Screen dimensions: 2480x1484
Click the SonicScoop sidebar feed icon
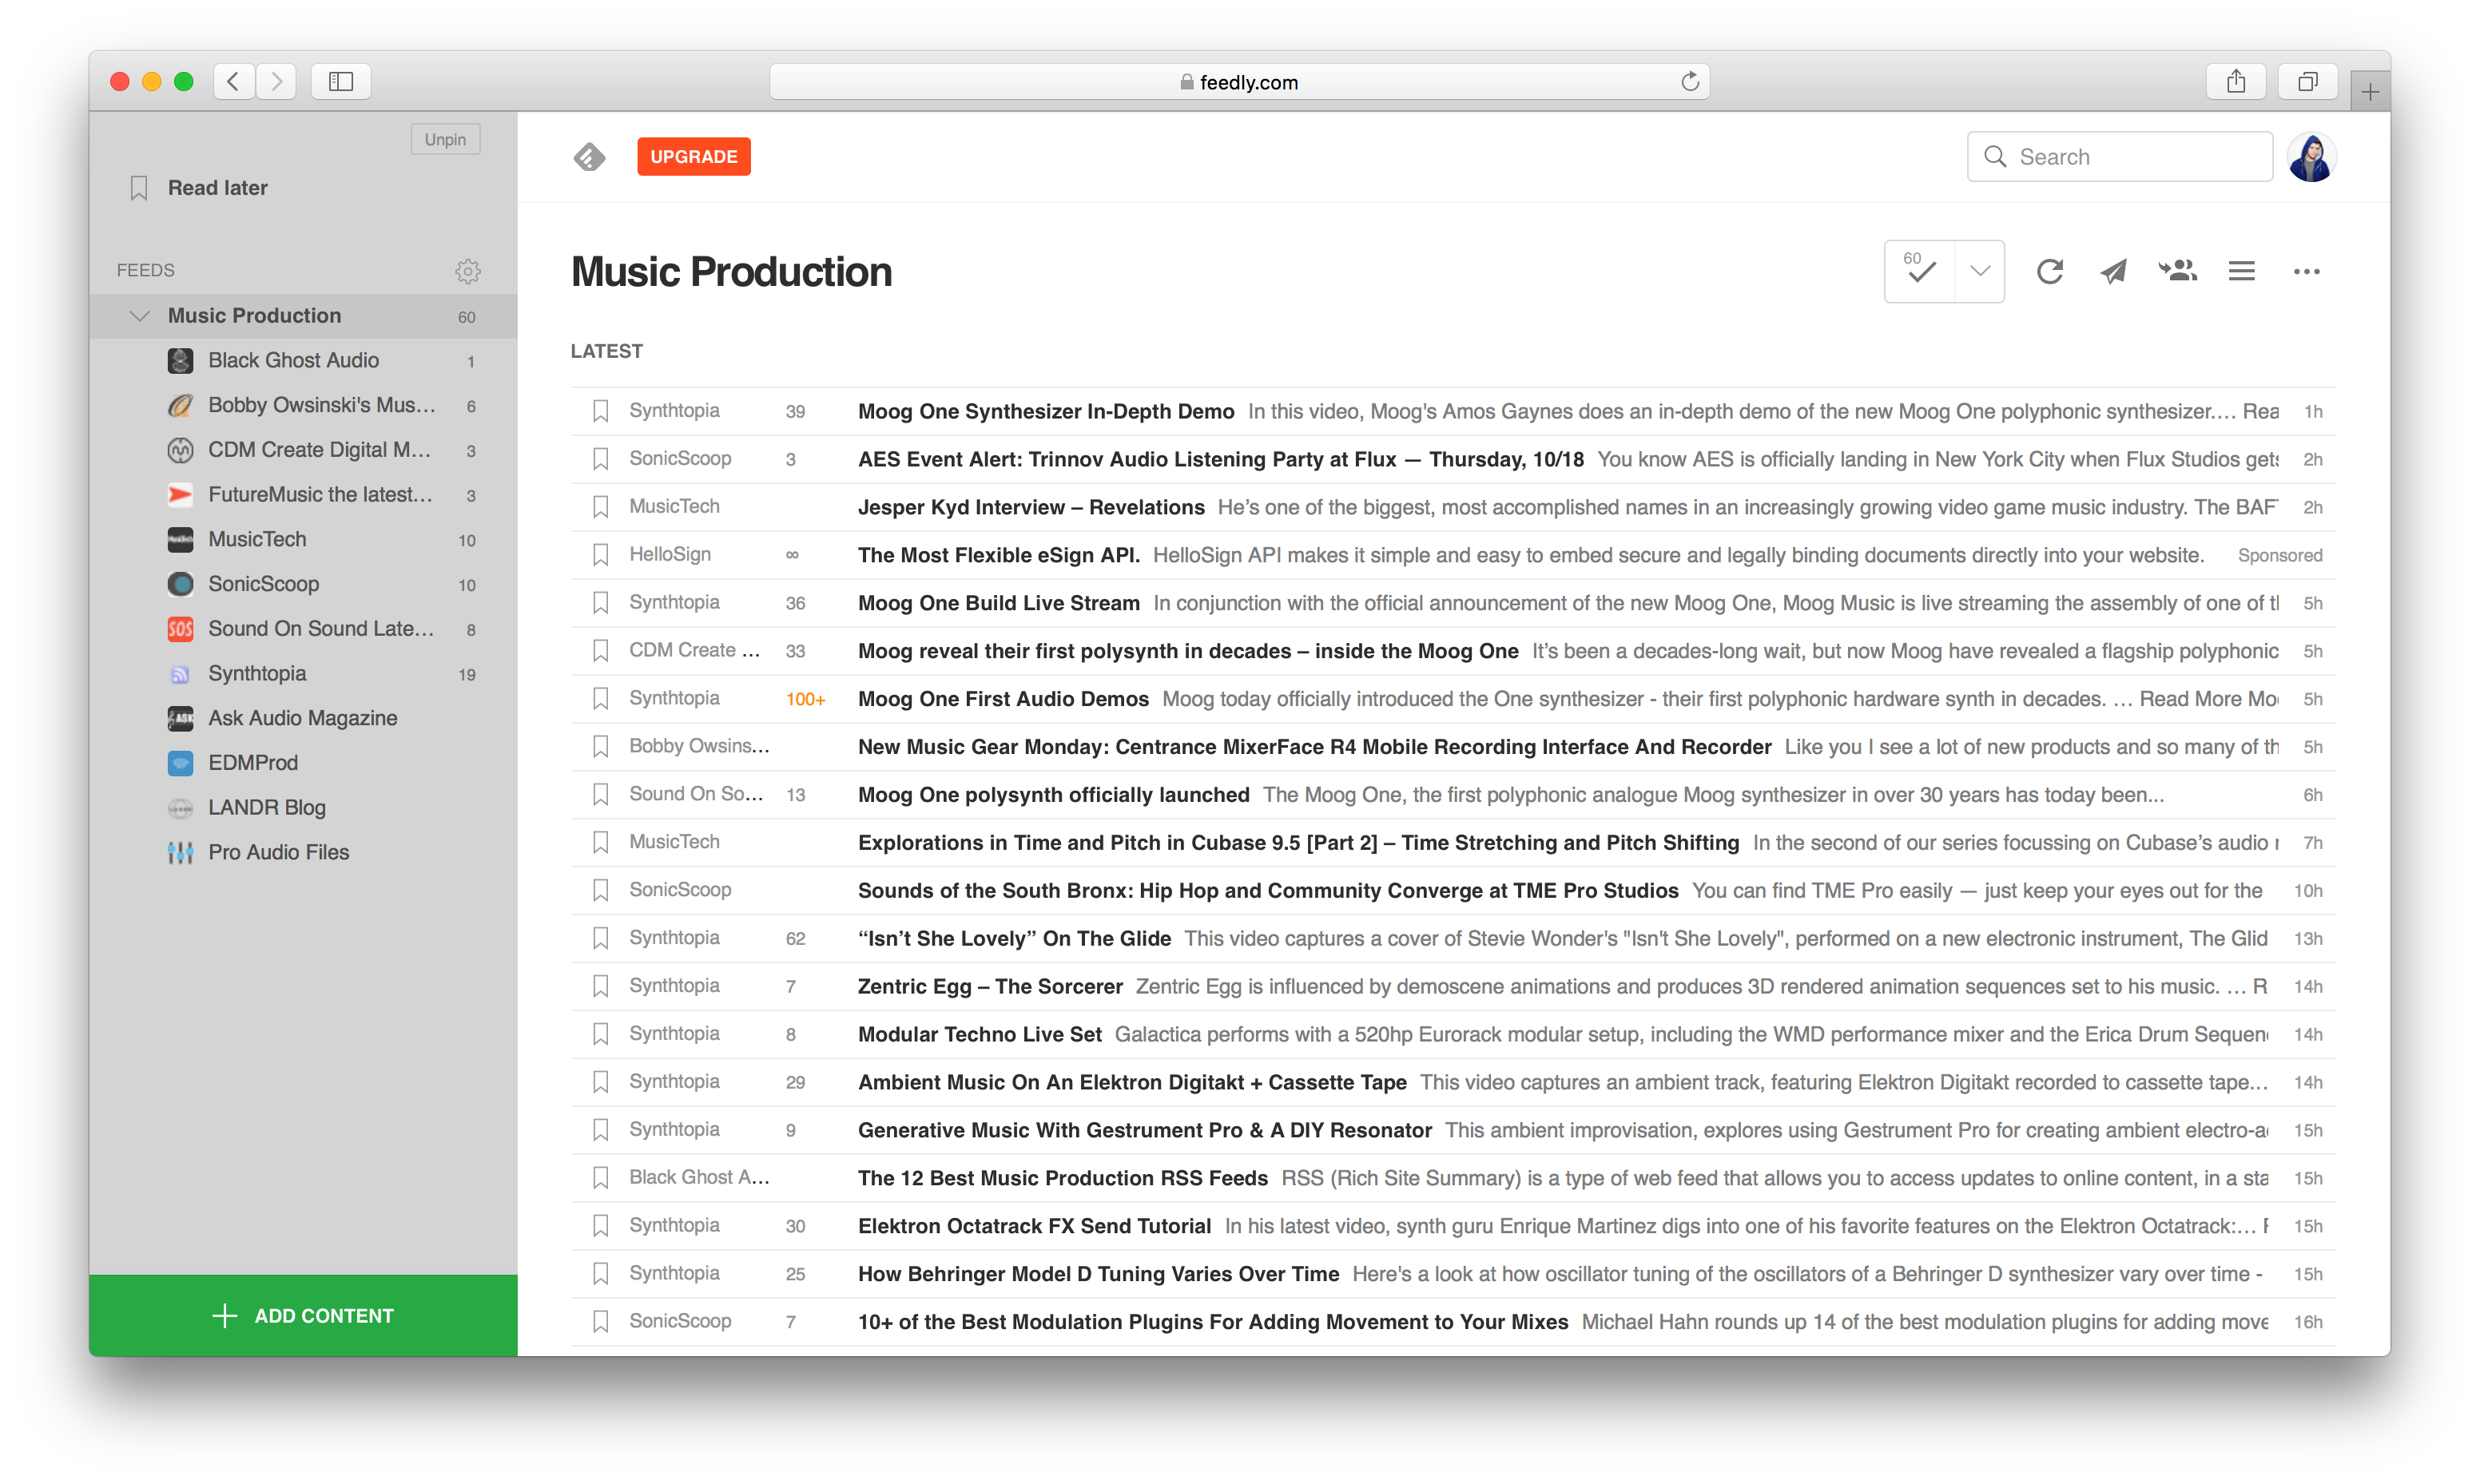[180, 584]
